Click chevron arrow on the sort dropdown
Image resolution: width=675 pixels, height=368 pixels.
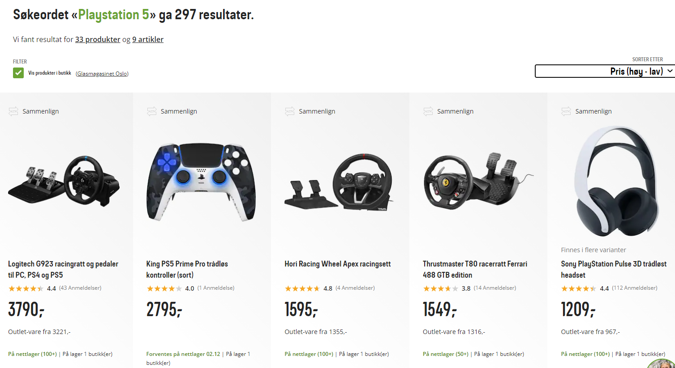click(670, 71)
